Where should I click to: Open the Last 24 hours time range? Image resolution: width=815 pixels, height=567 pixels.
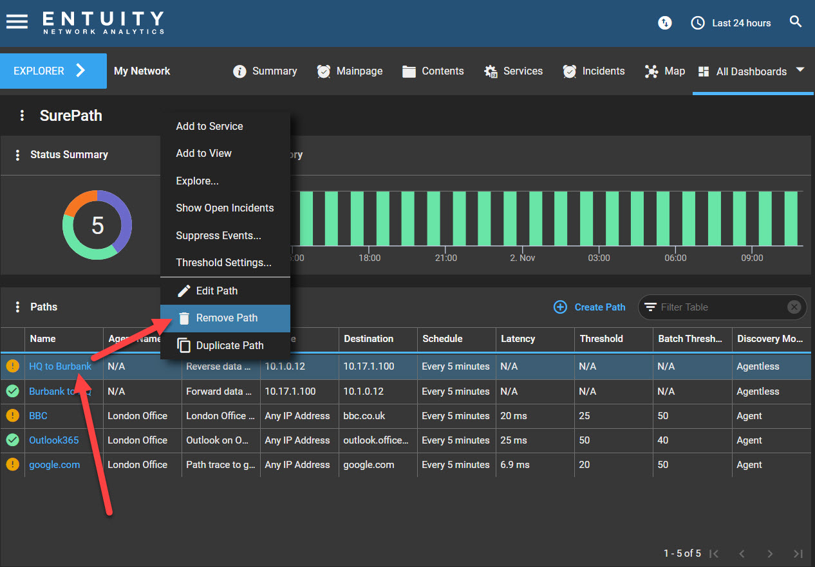tap(731, 23)
